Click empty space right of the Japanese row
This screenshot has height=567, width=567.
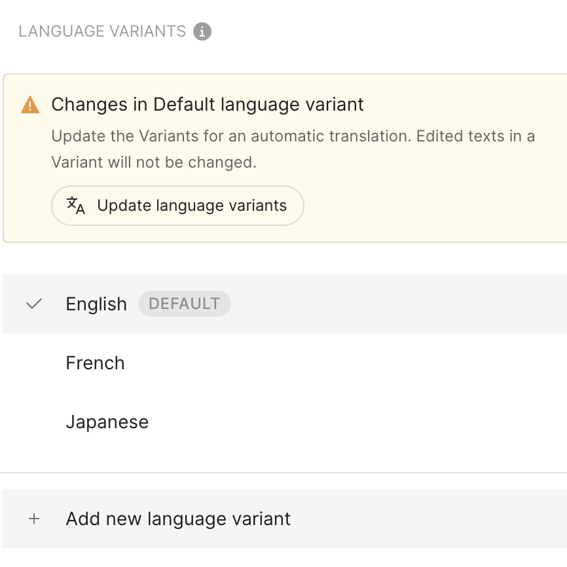tap(393, 422)
